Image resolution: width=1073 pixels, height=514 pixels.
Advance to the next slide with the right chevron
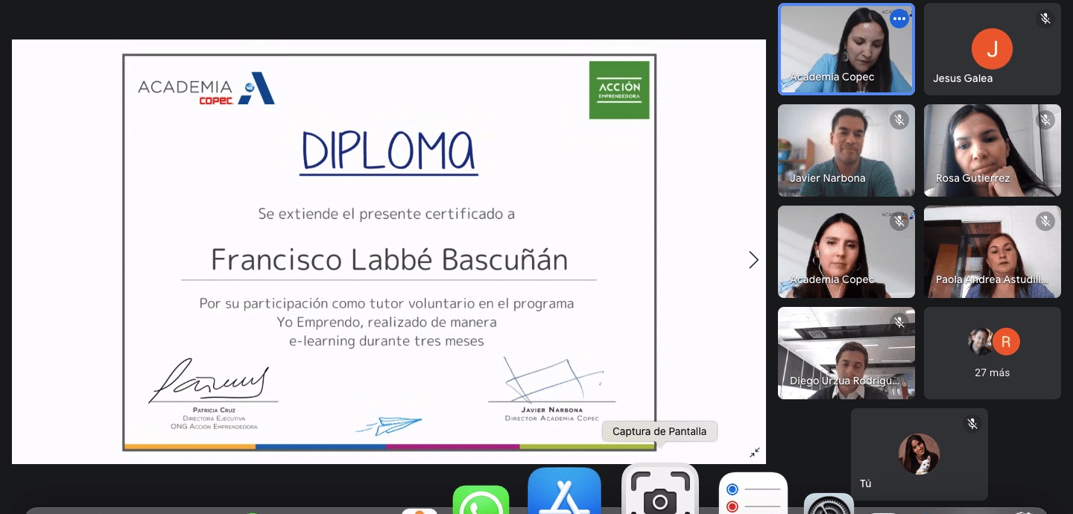[753, 260]
